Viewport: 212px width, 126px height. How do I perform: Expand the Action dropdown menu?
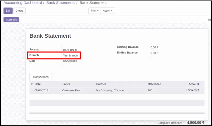tap(108, 11)
